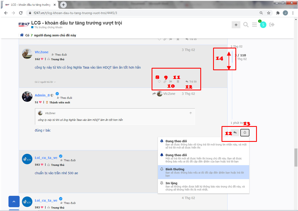Open Chrome three-dot menu

coord(293,13)
